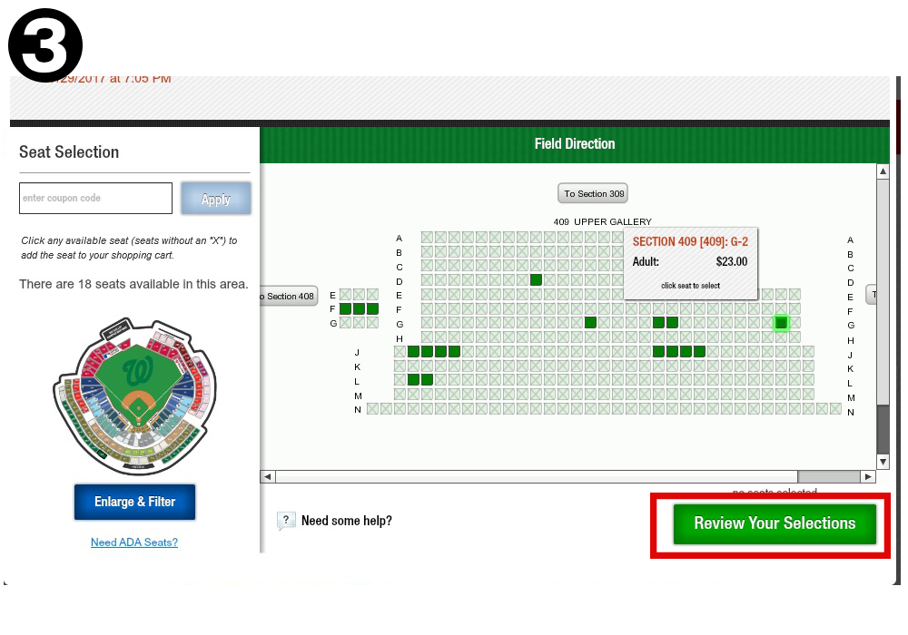908x635 pixels.
Task: Navigate to Section 408
Action: tap(289, 296)
